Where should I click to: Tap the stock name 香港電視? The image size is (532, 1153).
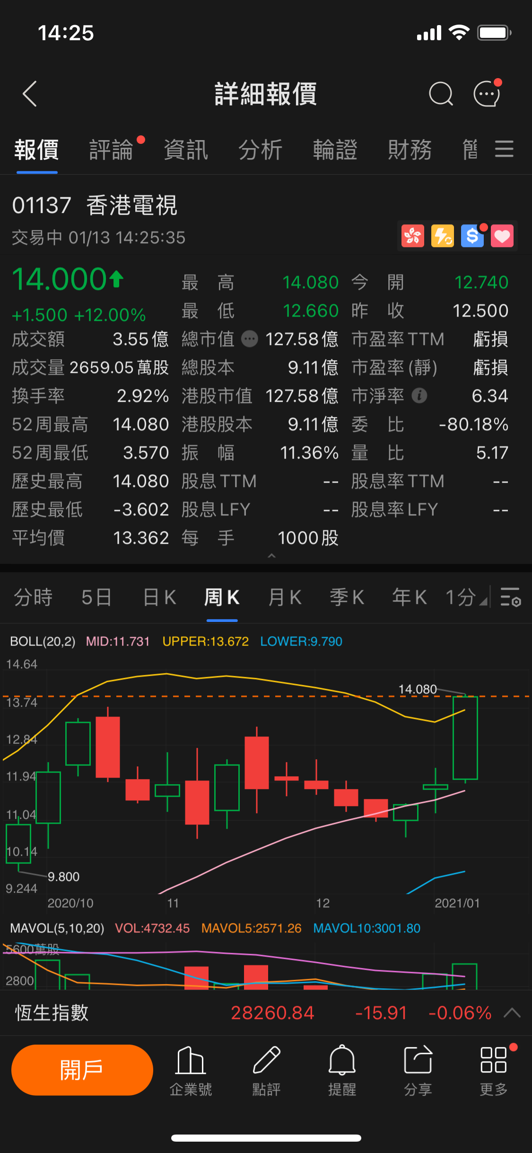(132, 205)
